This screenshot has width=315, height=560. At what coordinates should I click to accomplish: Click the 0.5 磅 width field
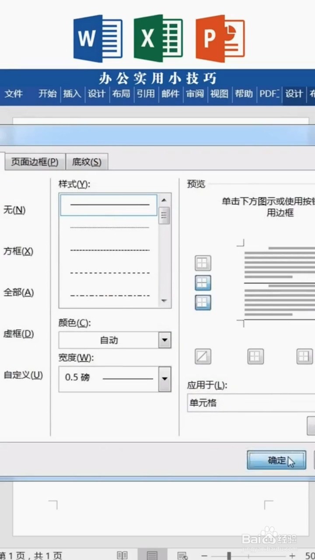pyautogui.click(x=108, y=379)
